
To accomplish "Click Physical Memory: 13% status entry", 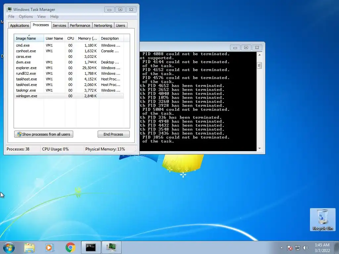I will [105, 149].
